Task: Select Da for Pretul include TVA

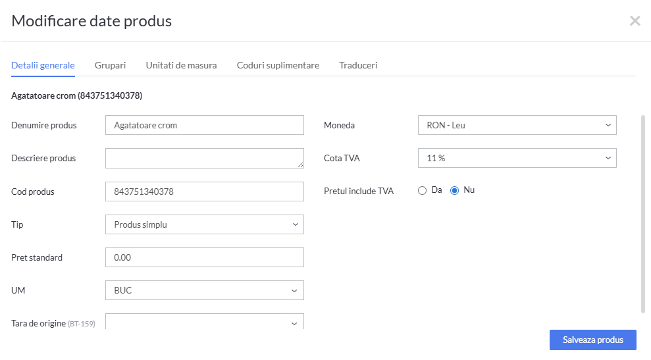Action: pos(422,191)
